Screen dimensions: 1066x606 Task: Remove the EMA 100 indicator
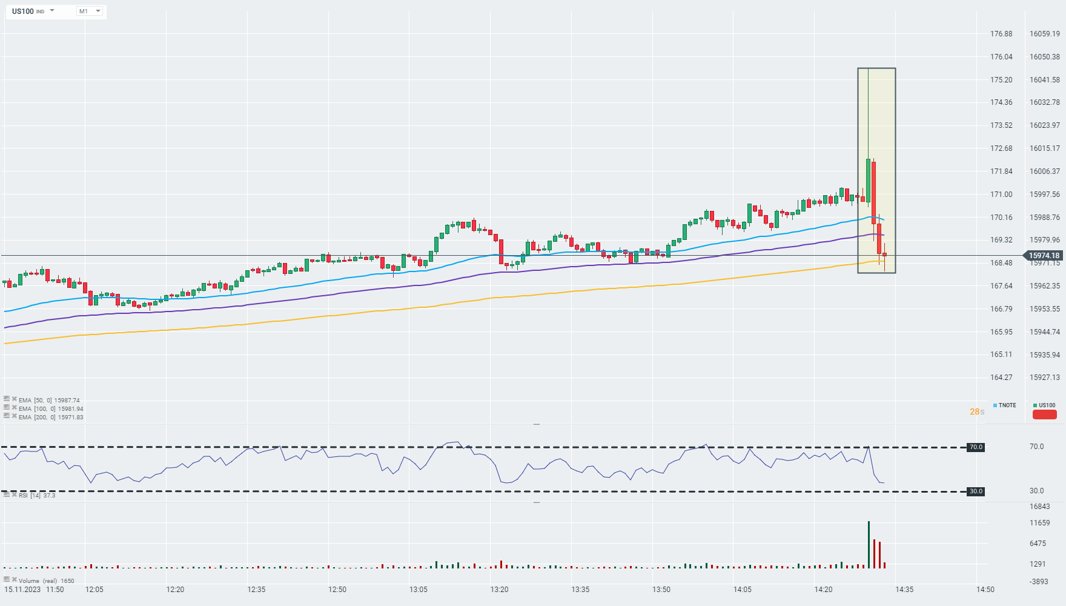click(14, 407)
